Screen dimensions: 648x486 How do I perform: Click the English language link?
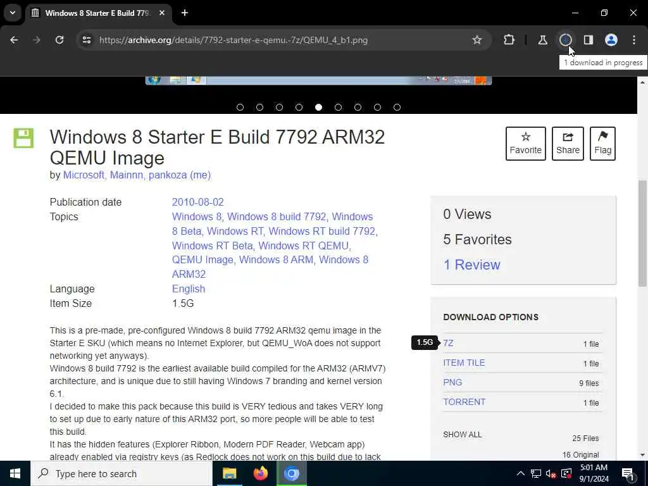189,289
